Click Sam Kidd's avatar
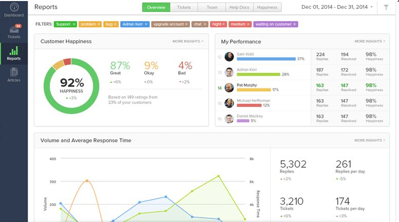Image resolution: width=399 pixels, height=222 pixels. click(x=229, y=57)
